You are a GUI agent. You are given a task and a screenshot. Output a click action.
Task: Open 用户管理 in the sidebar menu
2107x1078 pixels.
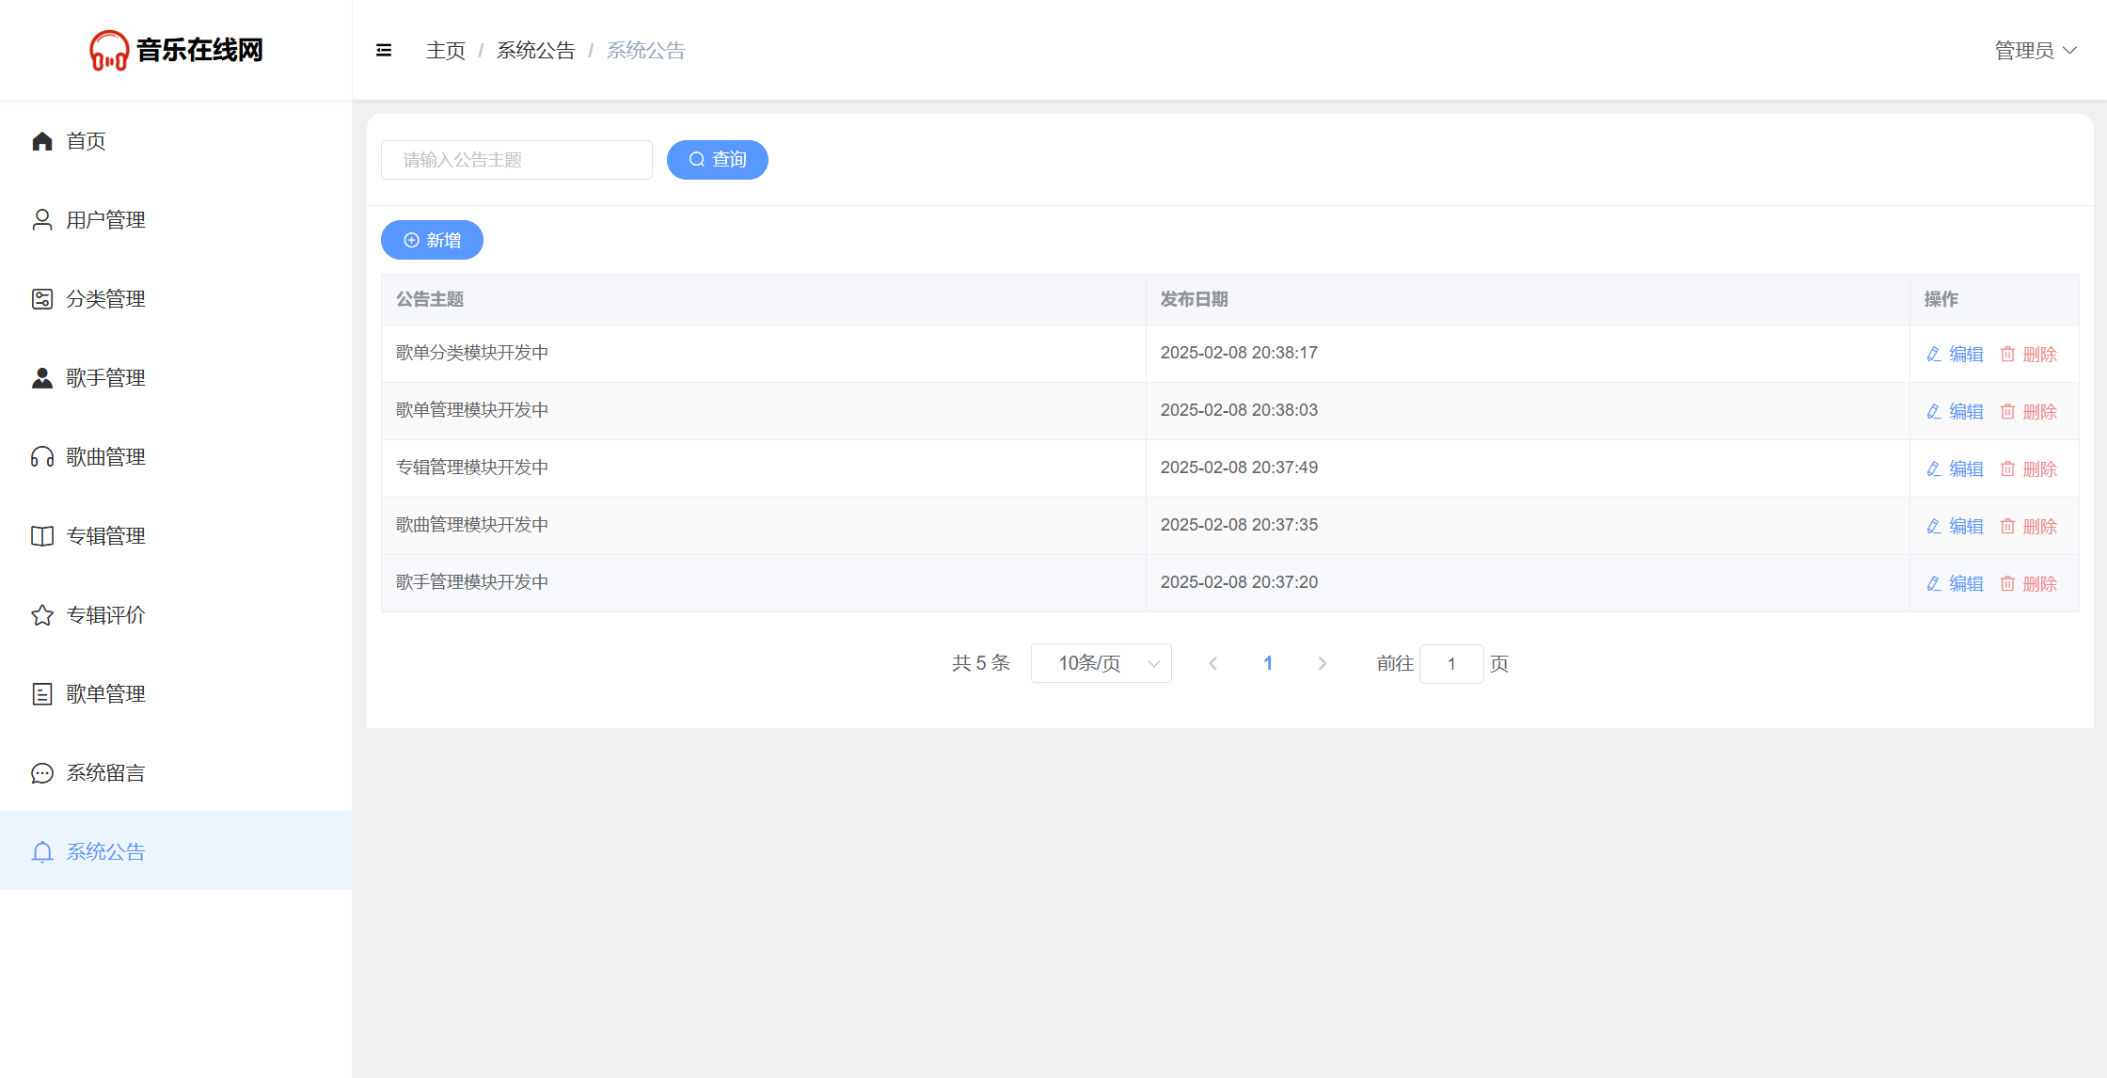[x=105, y=220]
